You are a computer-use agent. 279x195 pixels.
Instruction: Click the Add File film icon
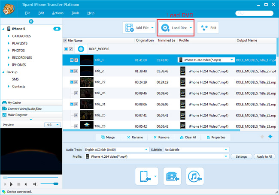129,28
